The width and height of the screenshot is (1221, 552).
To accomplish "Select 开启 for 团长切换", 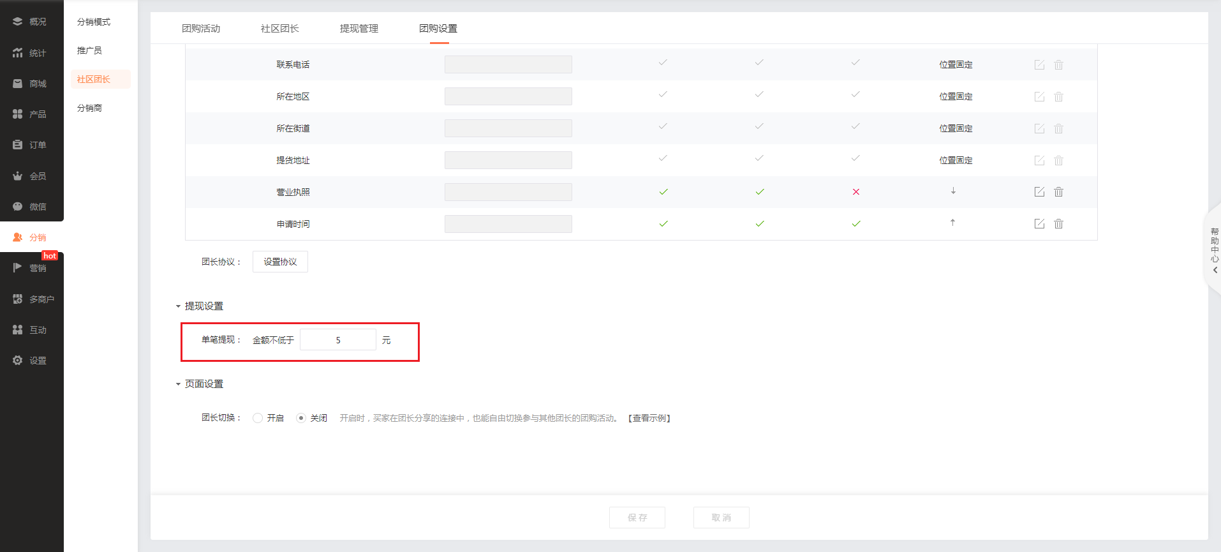I will coord(258,418).
